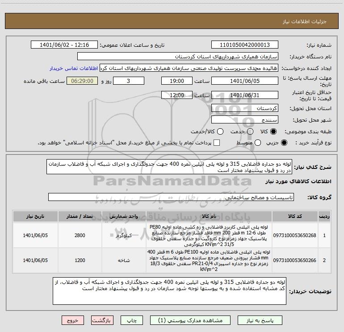The image size is (344, 332).
Task: Tick the Islamic treasury bonds payment checkbox
Action: coord(217,143)
